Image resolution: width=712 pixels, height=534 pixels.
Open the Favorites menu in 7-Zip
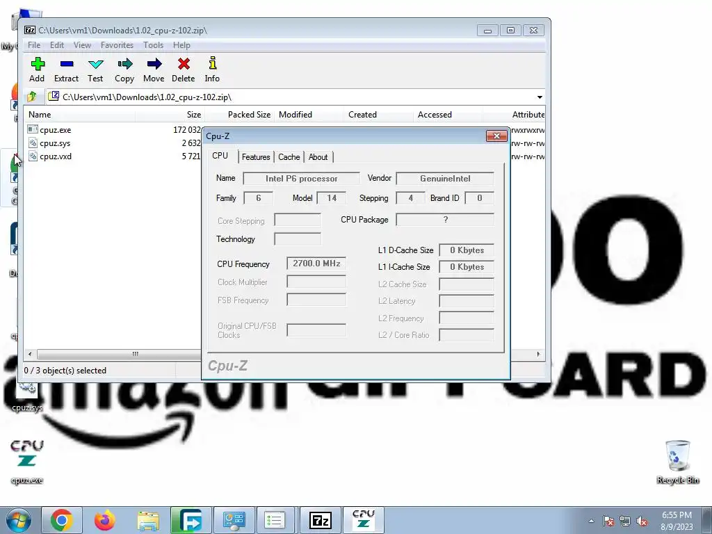point(117,45)
